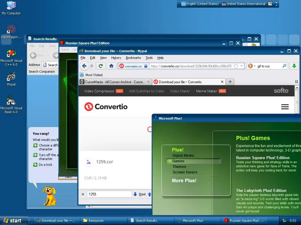Open the Add Subtitles to Video link
301x225 pixels.
point(146,91)
